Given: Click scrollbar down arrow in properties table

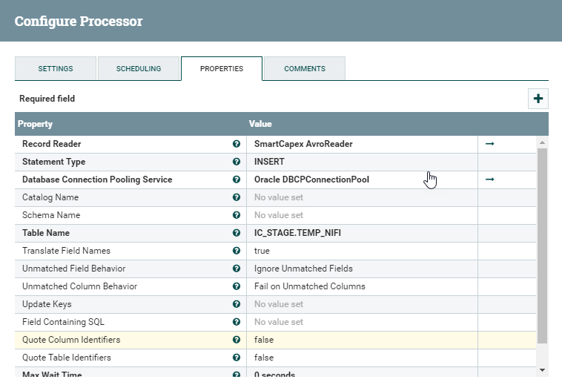Looking at the screenshot, I should [x=543, y=369].
